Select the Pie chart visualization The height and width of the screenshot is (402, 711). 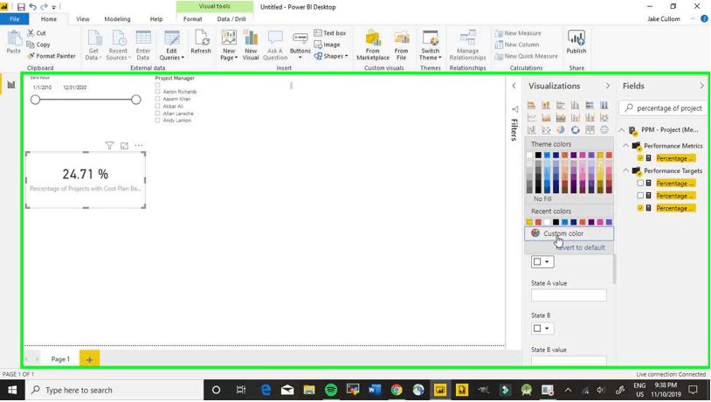(561, 130)
